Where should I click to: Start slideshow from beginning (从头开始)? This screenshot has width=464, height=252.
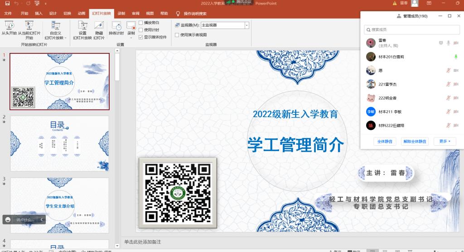[9, 28]
